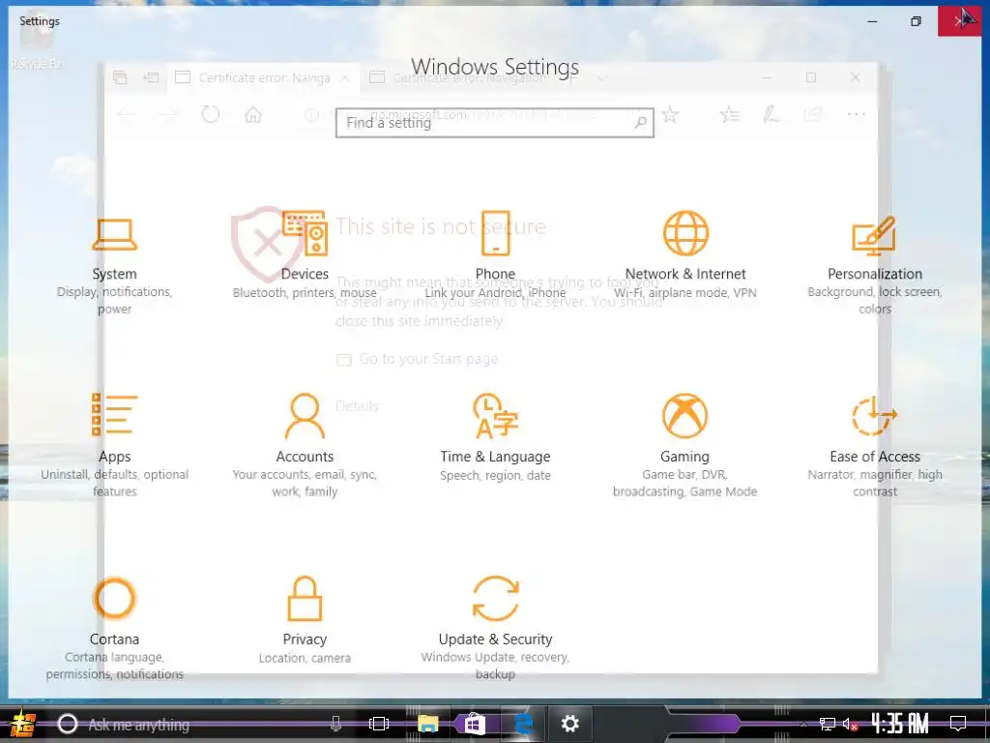Select the first Certificate error tab in Edge
990x743 pixels.
(x=263, y=77)
